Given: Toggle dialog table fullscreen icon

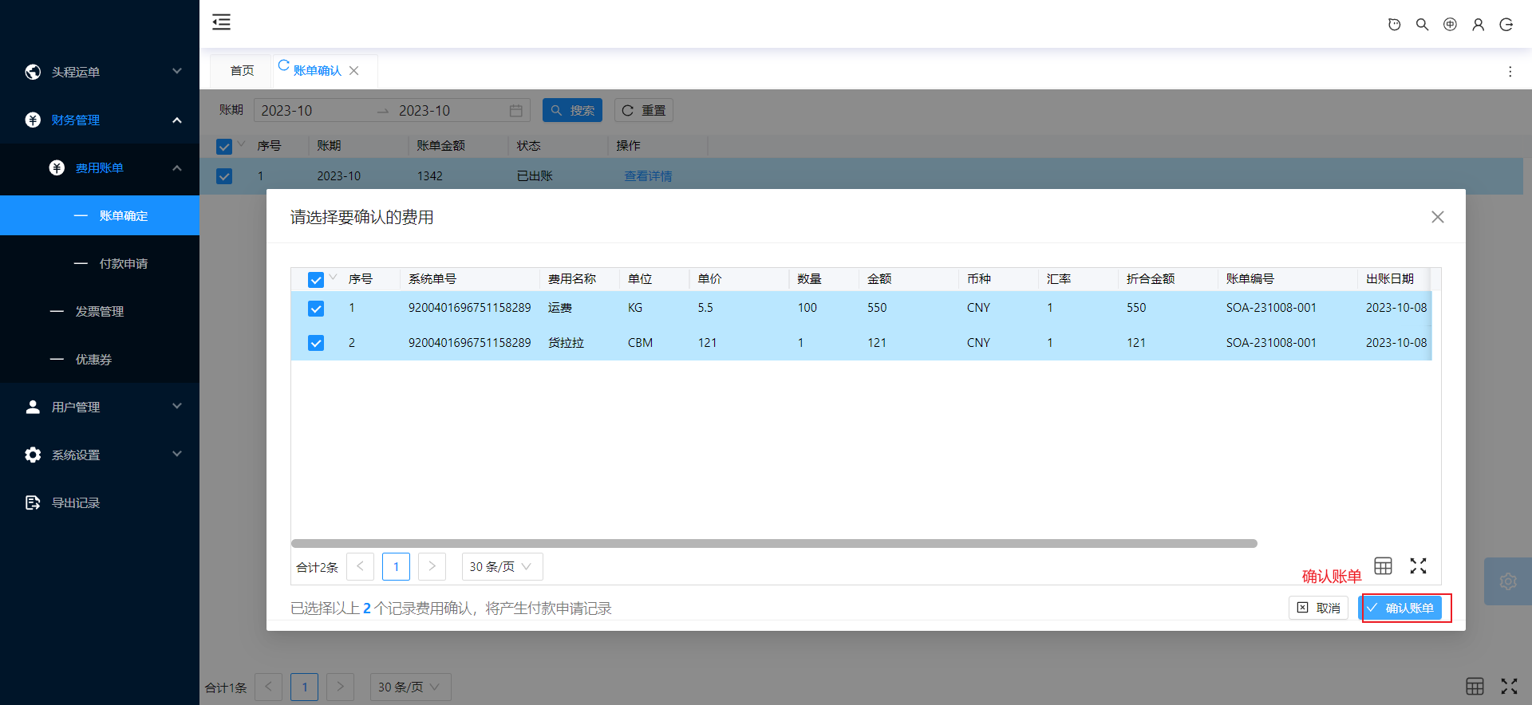Looking at the screenshot, I should (1418, 565).
